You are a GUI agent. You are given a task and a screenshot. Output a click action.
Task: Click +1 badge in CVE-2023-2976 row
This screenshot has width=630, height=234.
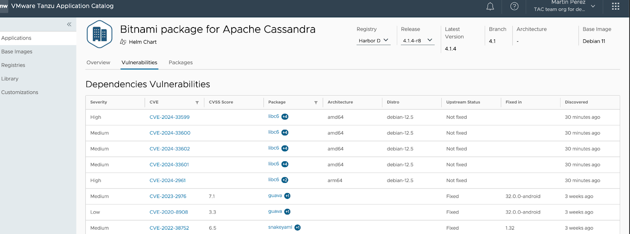(287, 196)
